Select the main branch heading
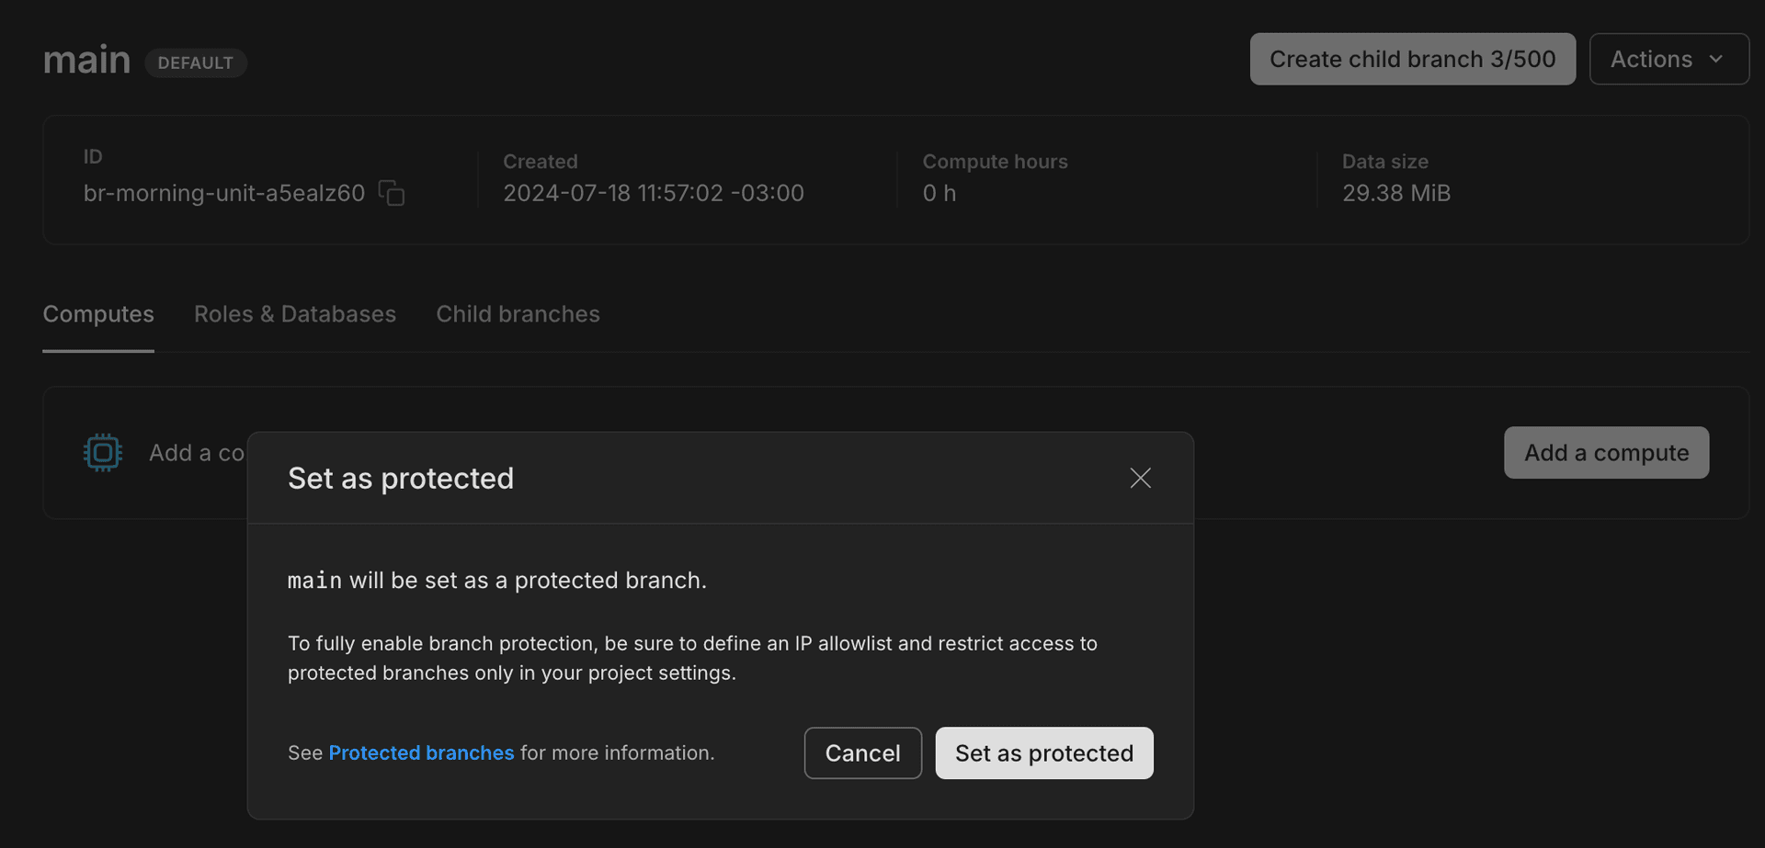 tap(86, 59)
